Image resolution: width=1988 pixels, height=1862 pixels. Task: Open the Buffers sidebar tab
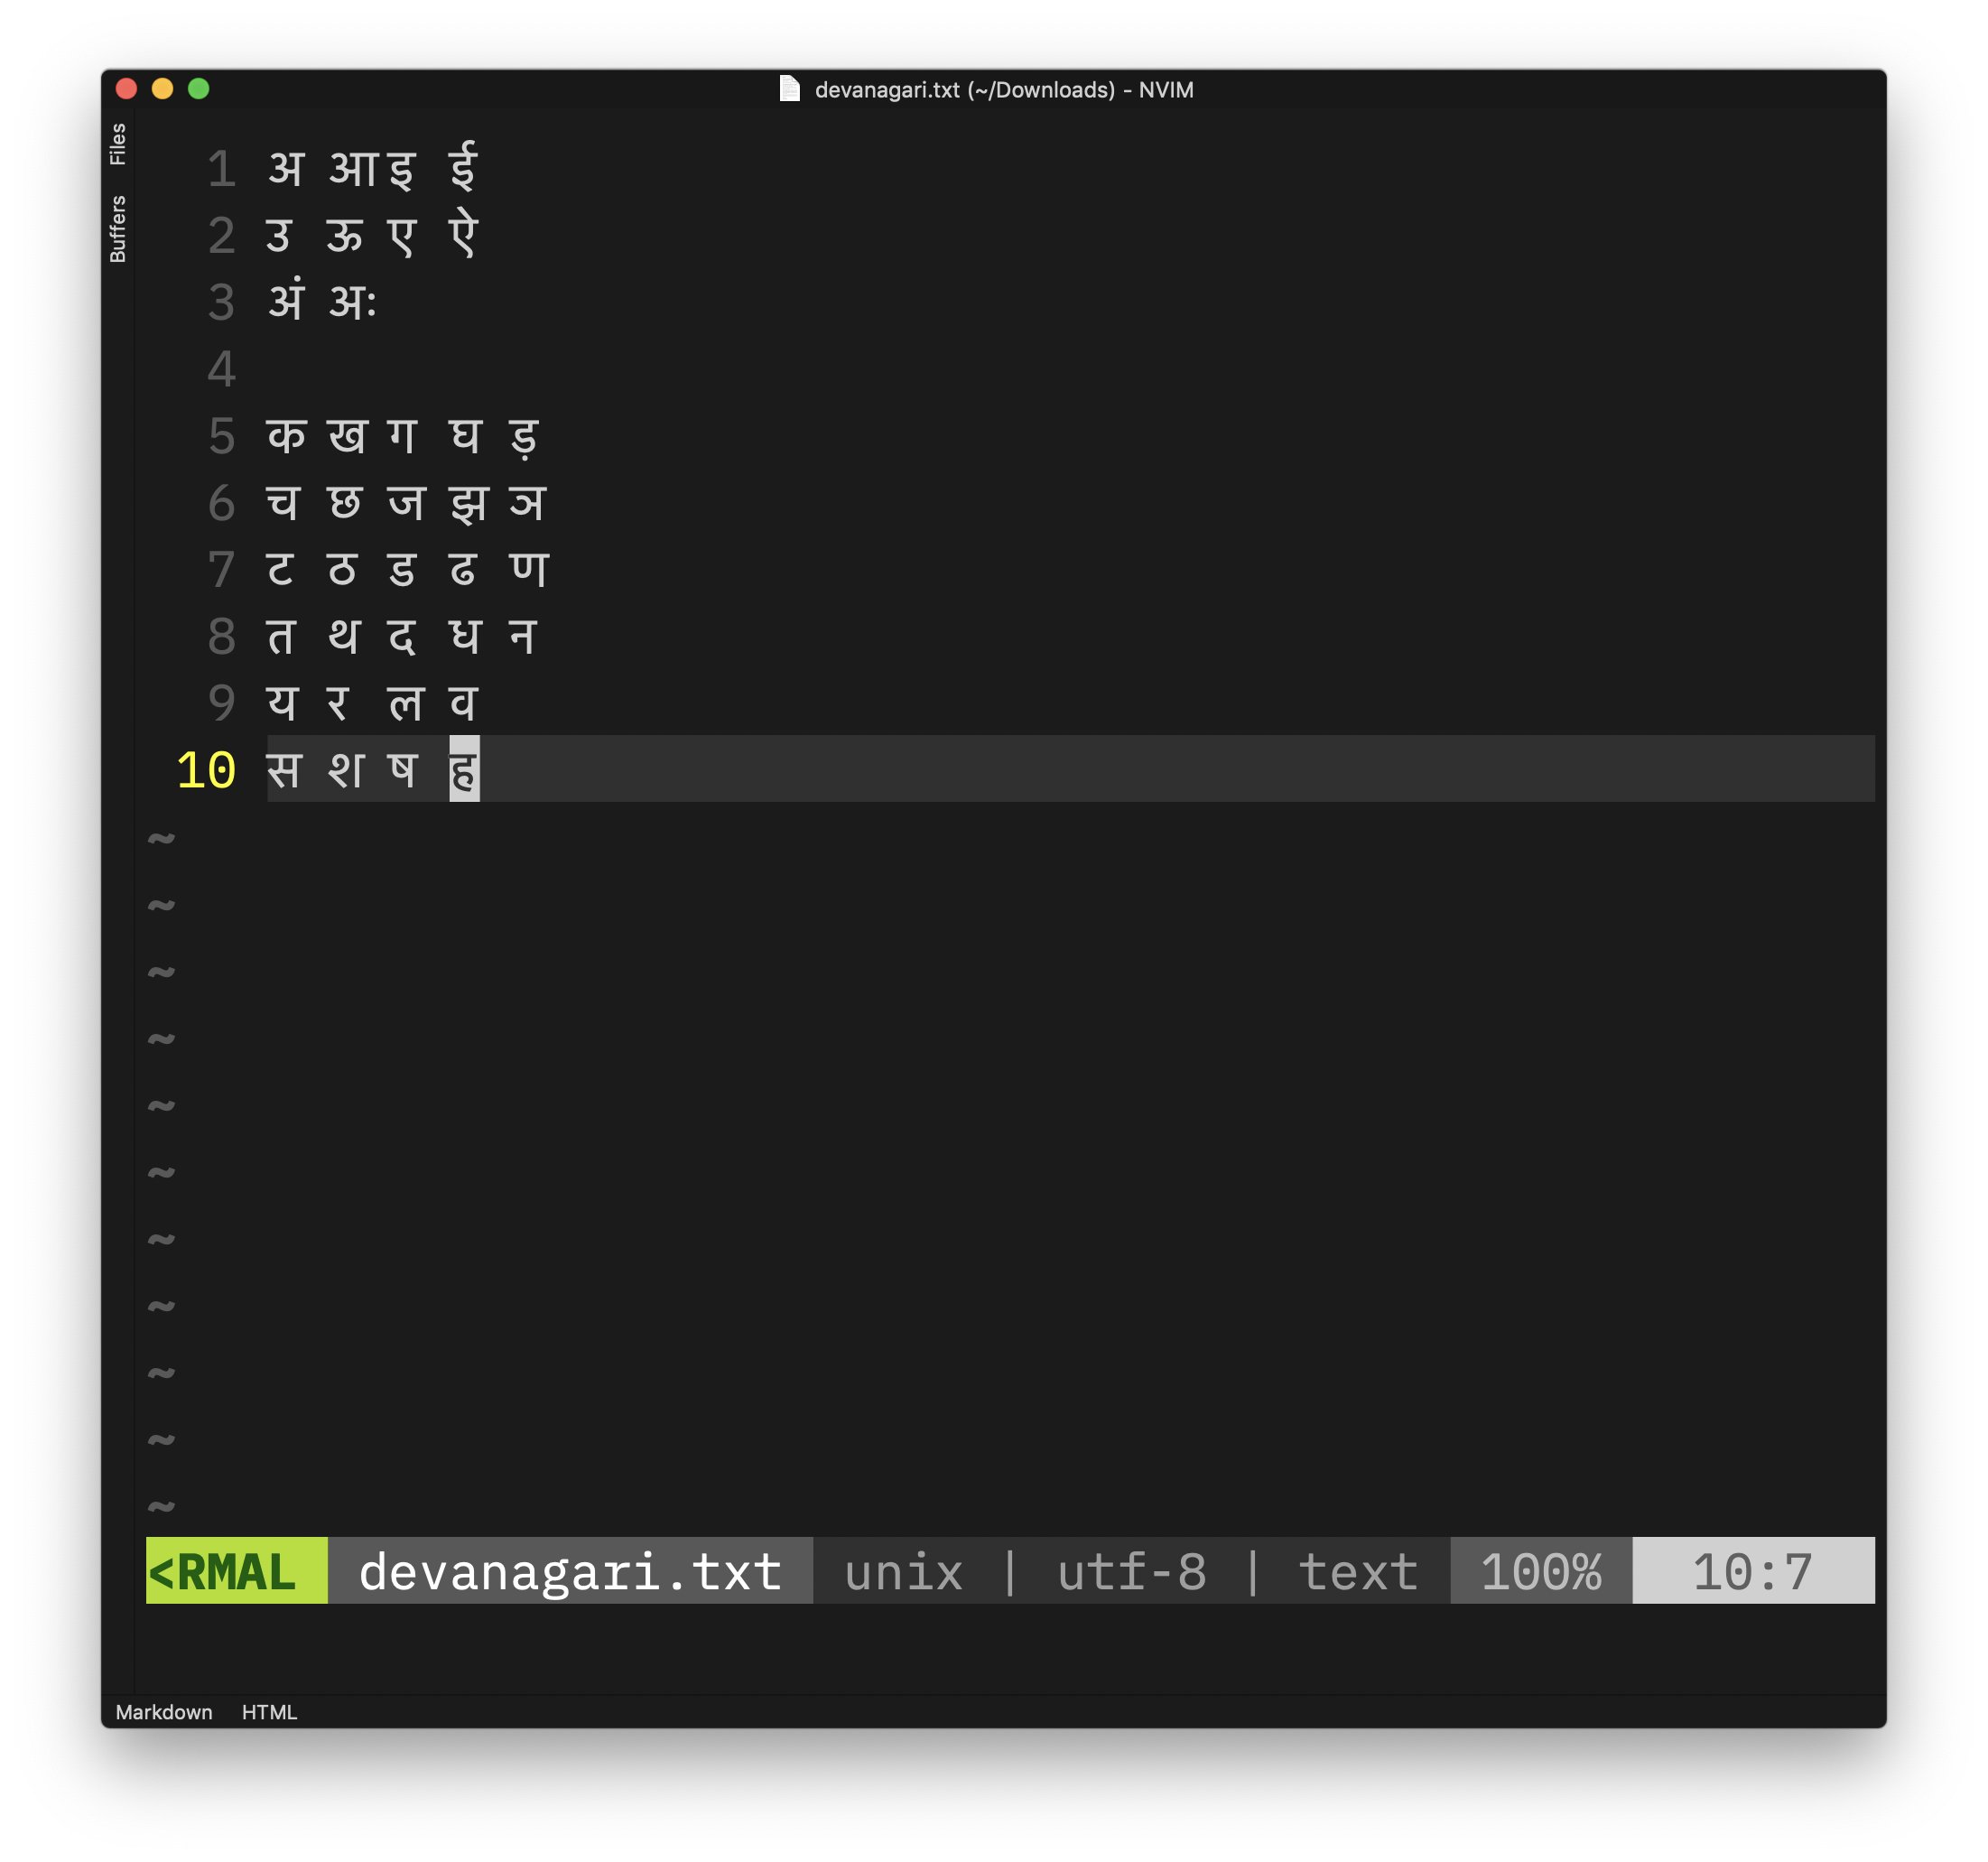tap(118, 229)
